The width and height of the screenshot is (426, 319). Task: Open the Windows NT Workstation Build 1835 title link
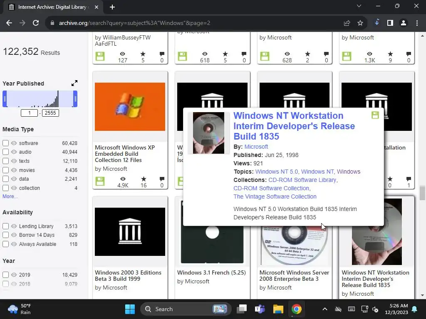pyautogui.click(x=294, y=126)
